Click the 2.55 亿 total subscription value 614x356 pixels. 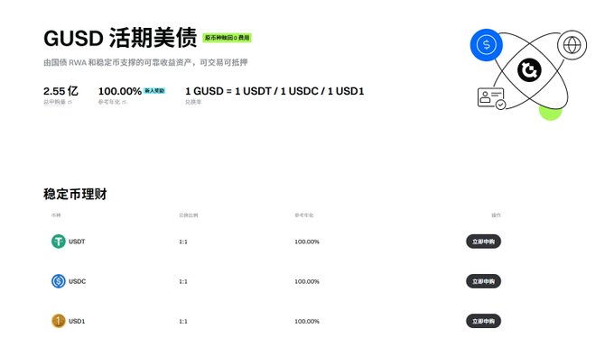[60, 91]
